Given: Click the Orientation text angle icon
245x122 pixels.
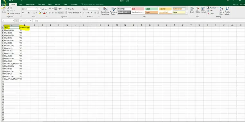Looking at the screenshot, I should pos(60,9).
